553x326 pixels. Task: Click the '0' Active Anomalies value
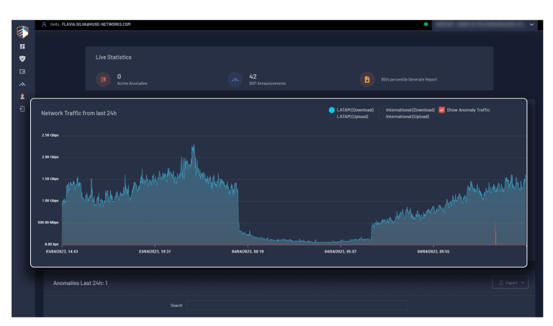(120, 76)
